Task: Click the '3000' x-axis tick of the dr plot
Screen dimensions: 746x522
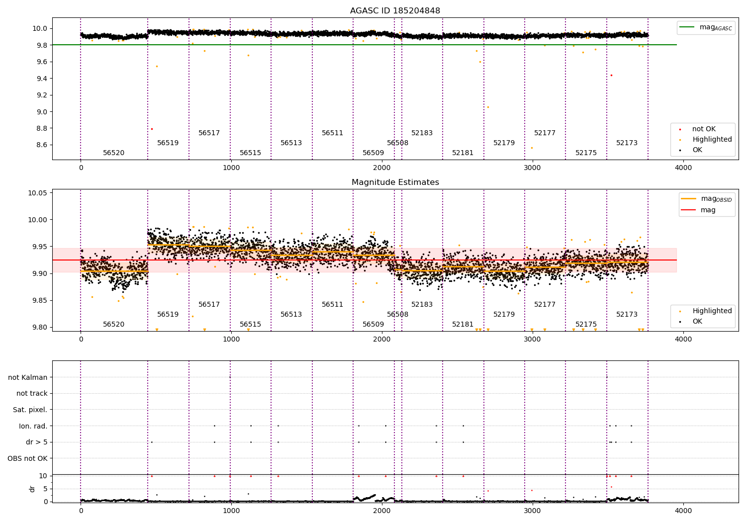Action: coord(533,511)
